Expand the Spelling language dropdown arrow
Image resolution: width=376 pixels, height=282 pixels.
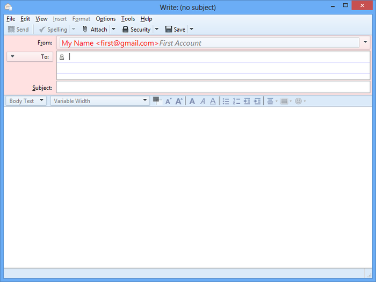[x=74, y=29]
